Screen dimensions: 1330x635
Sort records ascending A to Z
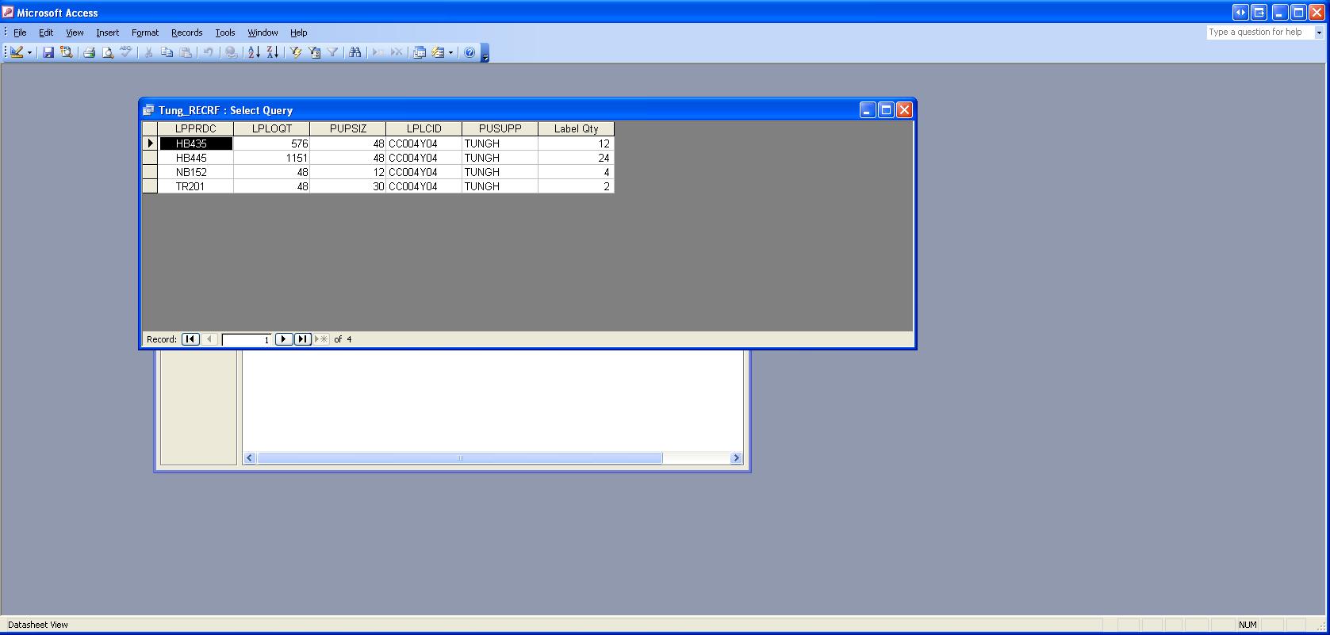[254, 52]
